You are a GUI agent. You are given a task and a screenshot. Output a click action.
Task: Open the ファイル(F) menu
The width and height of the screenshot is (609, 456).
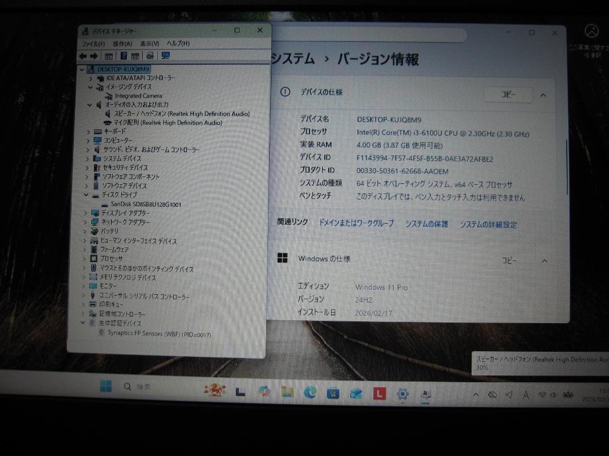tap(93, 44)
